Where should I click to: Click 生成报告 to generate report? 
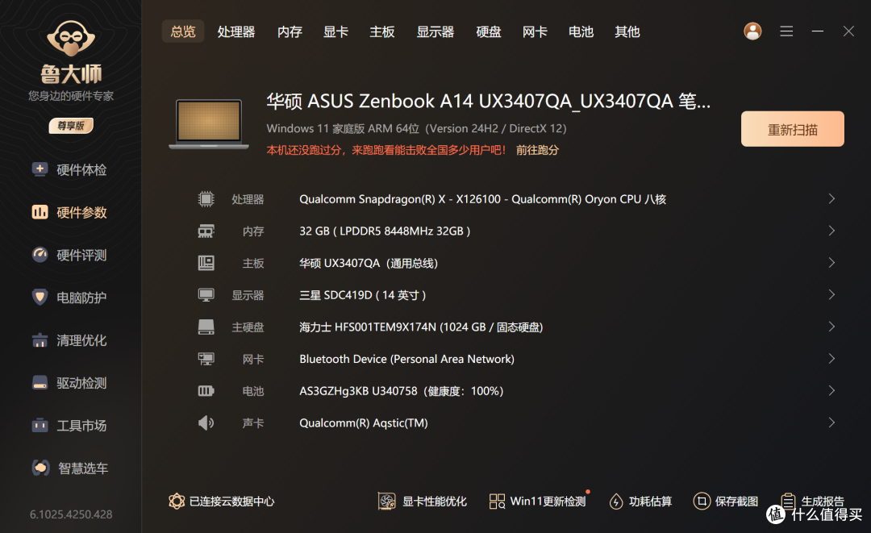tap(812, 502)
